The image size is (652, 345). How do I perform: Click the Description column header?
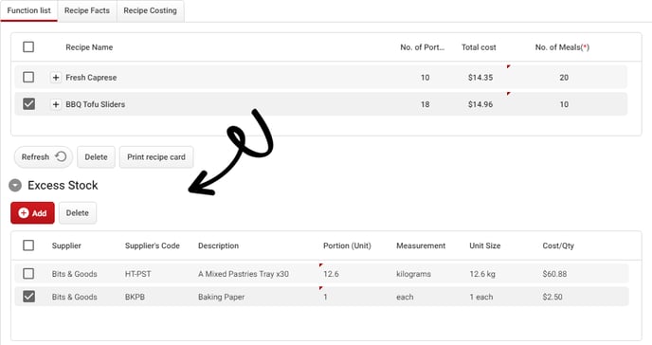[x=218, y=245]
